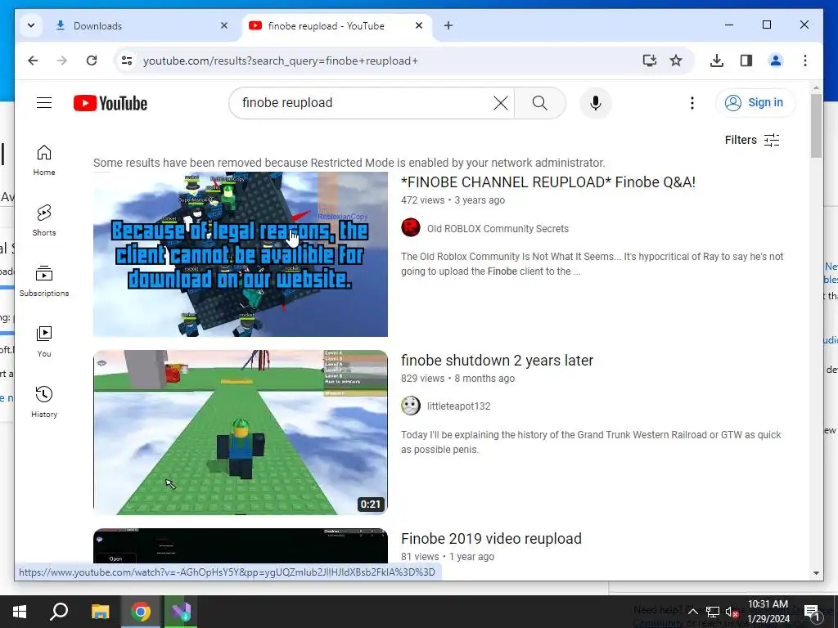Open Shorts in the sidebar
Image resolution: width=838 pixels, height=628 pixels.
click(x=44, y=220)
